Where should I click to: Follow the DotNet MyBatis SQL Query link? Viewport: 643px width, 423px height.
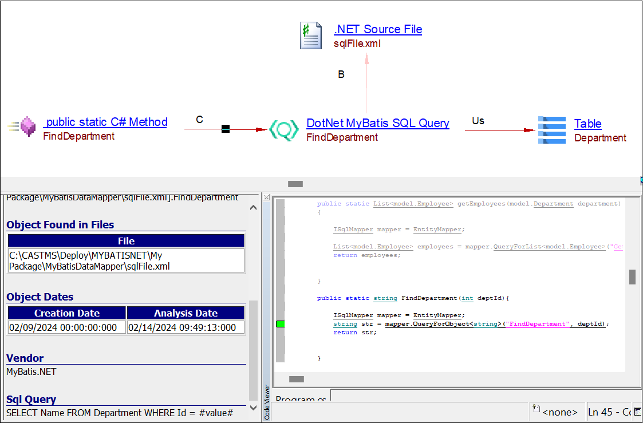[378, 123]
